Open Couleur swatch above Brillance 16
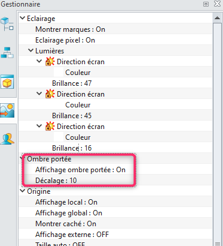 click(x=59, y=137)
